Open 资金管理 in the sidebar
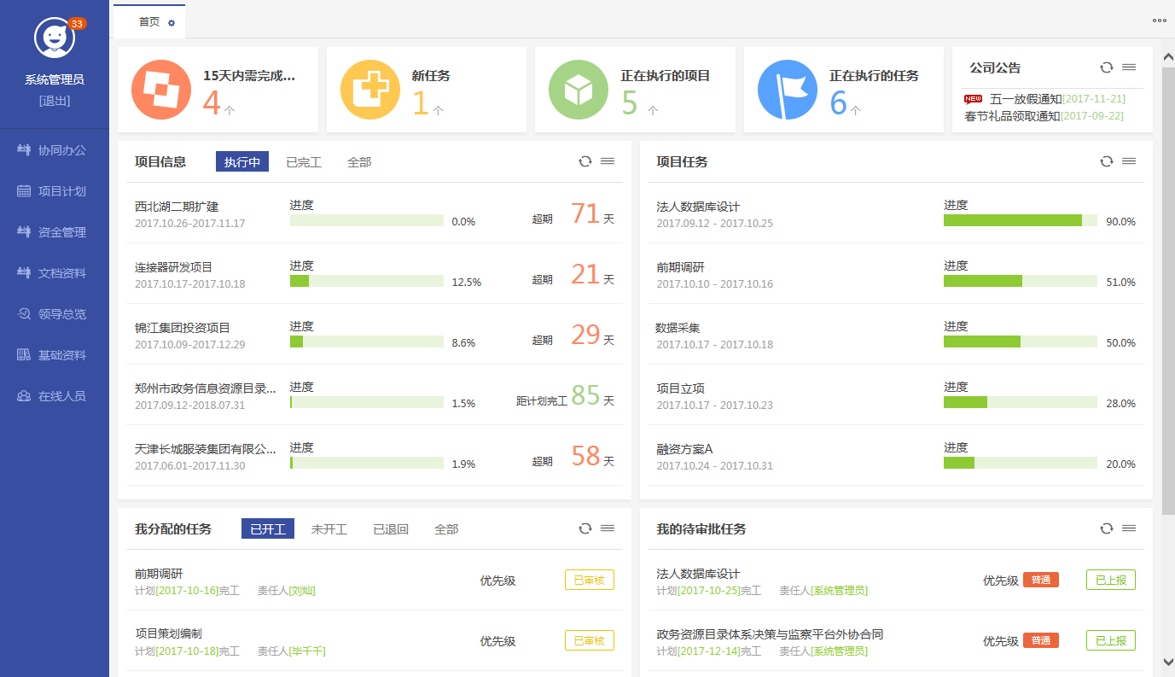Viewport: 1175px width, 677px height. pyautogui.click(x=61, y=232)
